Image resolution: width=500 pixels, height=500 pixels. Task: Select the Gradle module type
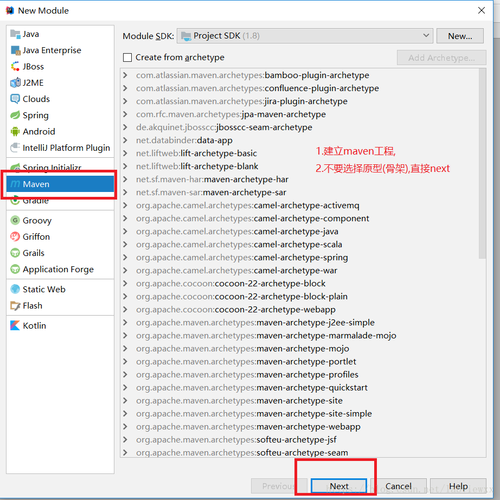pos(60,200)
